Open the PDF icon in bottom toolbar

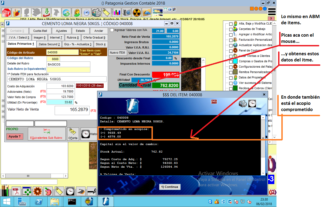coord(17,191)
